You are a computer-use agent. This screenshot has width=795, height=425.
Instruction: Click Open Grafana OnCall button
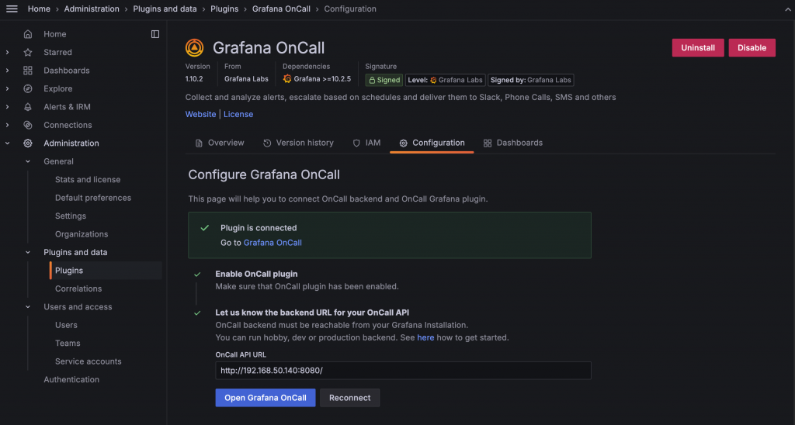pos(266,398)
